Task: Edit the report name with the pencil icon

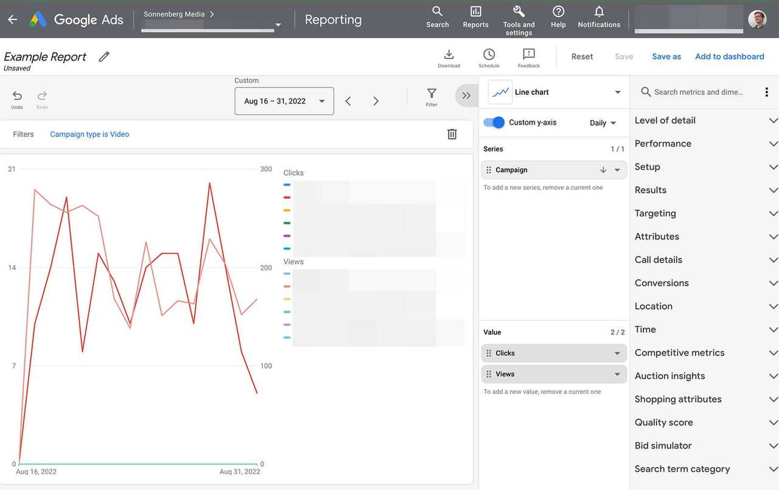Action: [103, 57]
